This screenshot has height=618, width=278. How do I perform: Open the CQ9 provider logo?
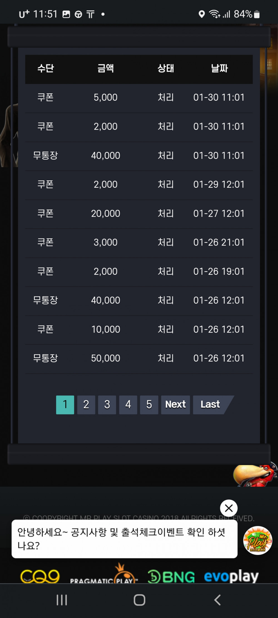[40, 576]
